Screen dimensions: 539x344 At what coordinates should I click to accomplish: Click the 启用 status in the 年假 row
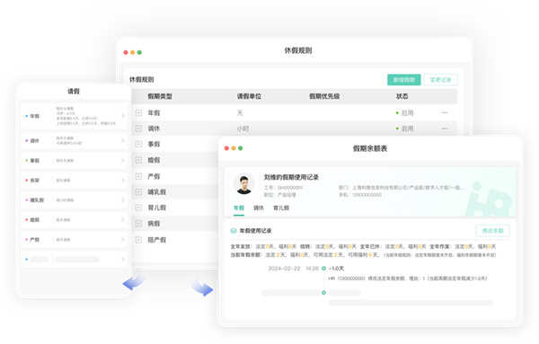pyautogui.click(x=404, y=112)
